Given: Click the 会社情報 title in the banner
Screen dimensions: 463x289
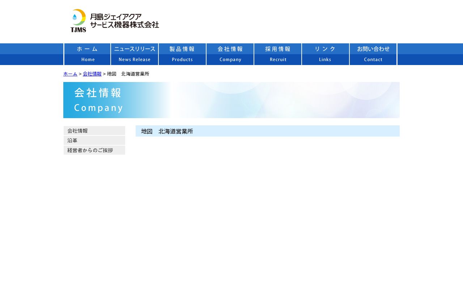Looking at the screenshot, I should [98, 93].
